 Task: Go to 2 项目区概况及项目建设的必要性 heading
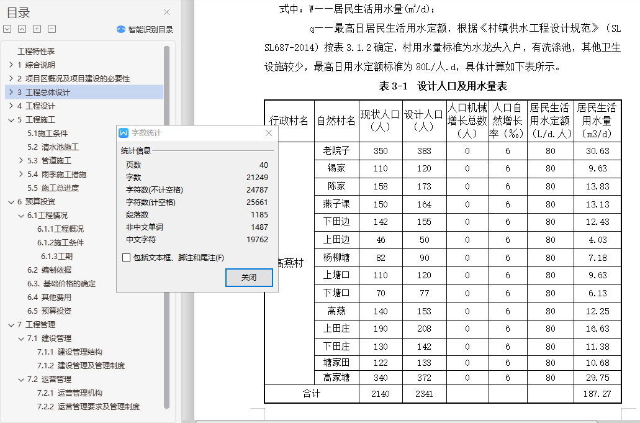pyautogui.click(x=73, y=79)
